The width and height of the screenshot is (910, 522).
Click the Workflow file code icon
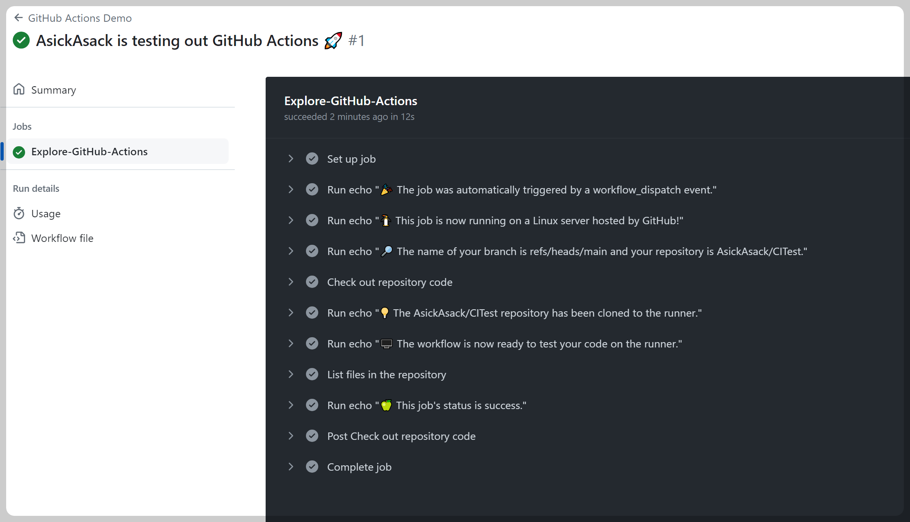[19, 238]
